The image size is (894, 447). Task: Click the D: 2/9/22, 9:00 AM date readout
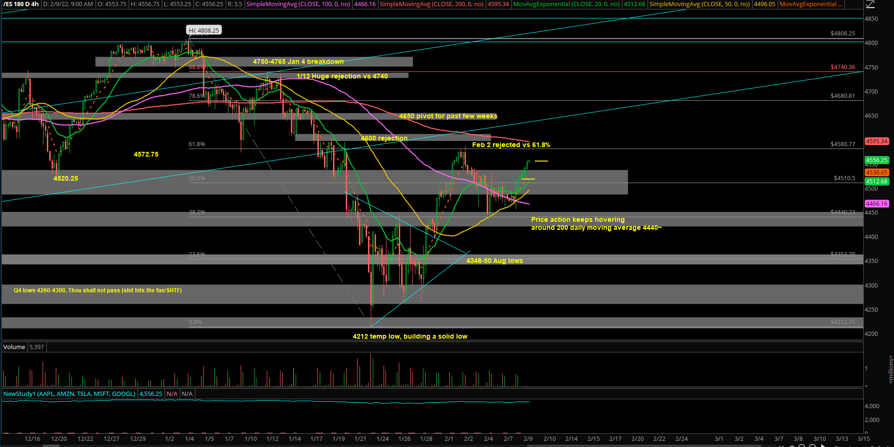68,4
